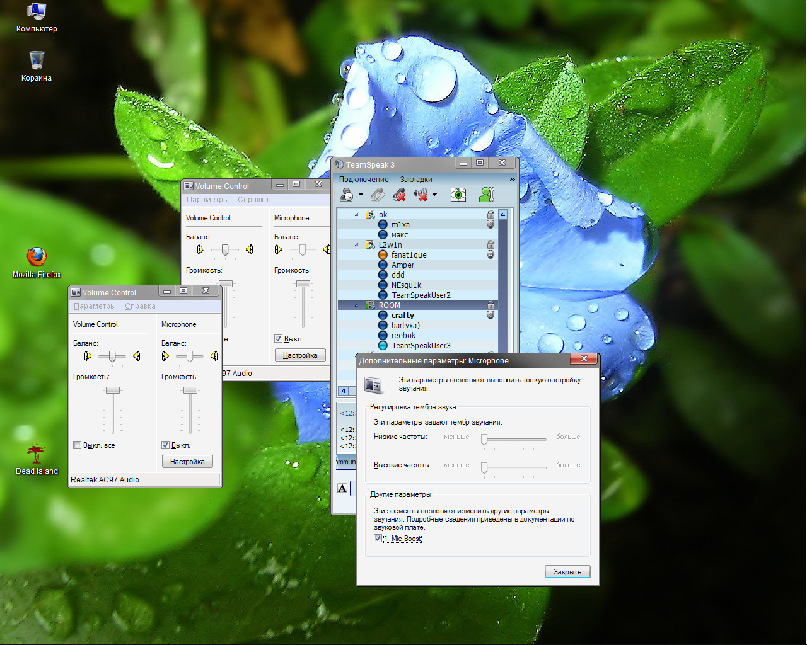Click the orange status ball beside fanat1que

pos(383,254)
